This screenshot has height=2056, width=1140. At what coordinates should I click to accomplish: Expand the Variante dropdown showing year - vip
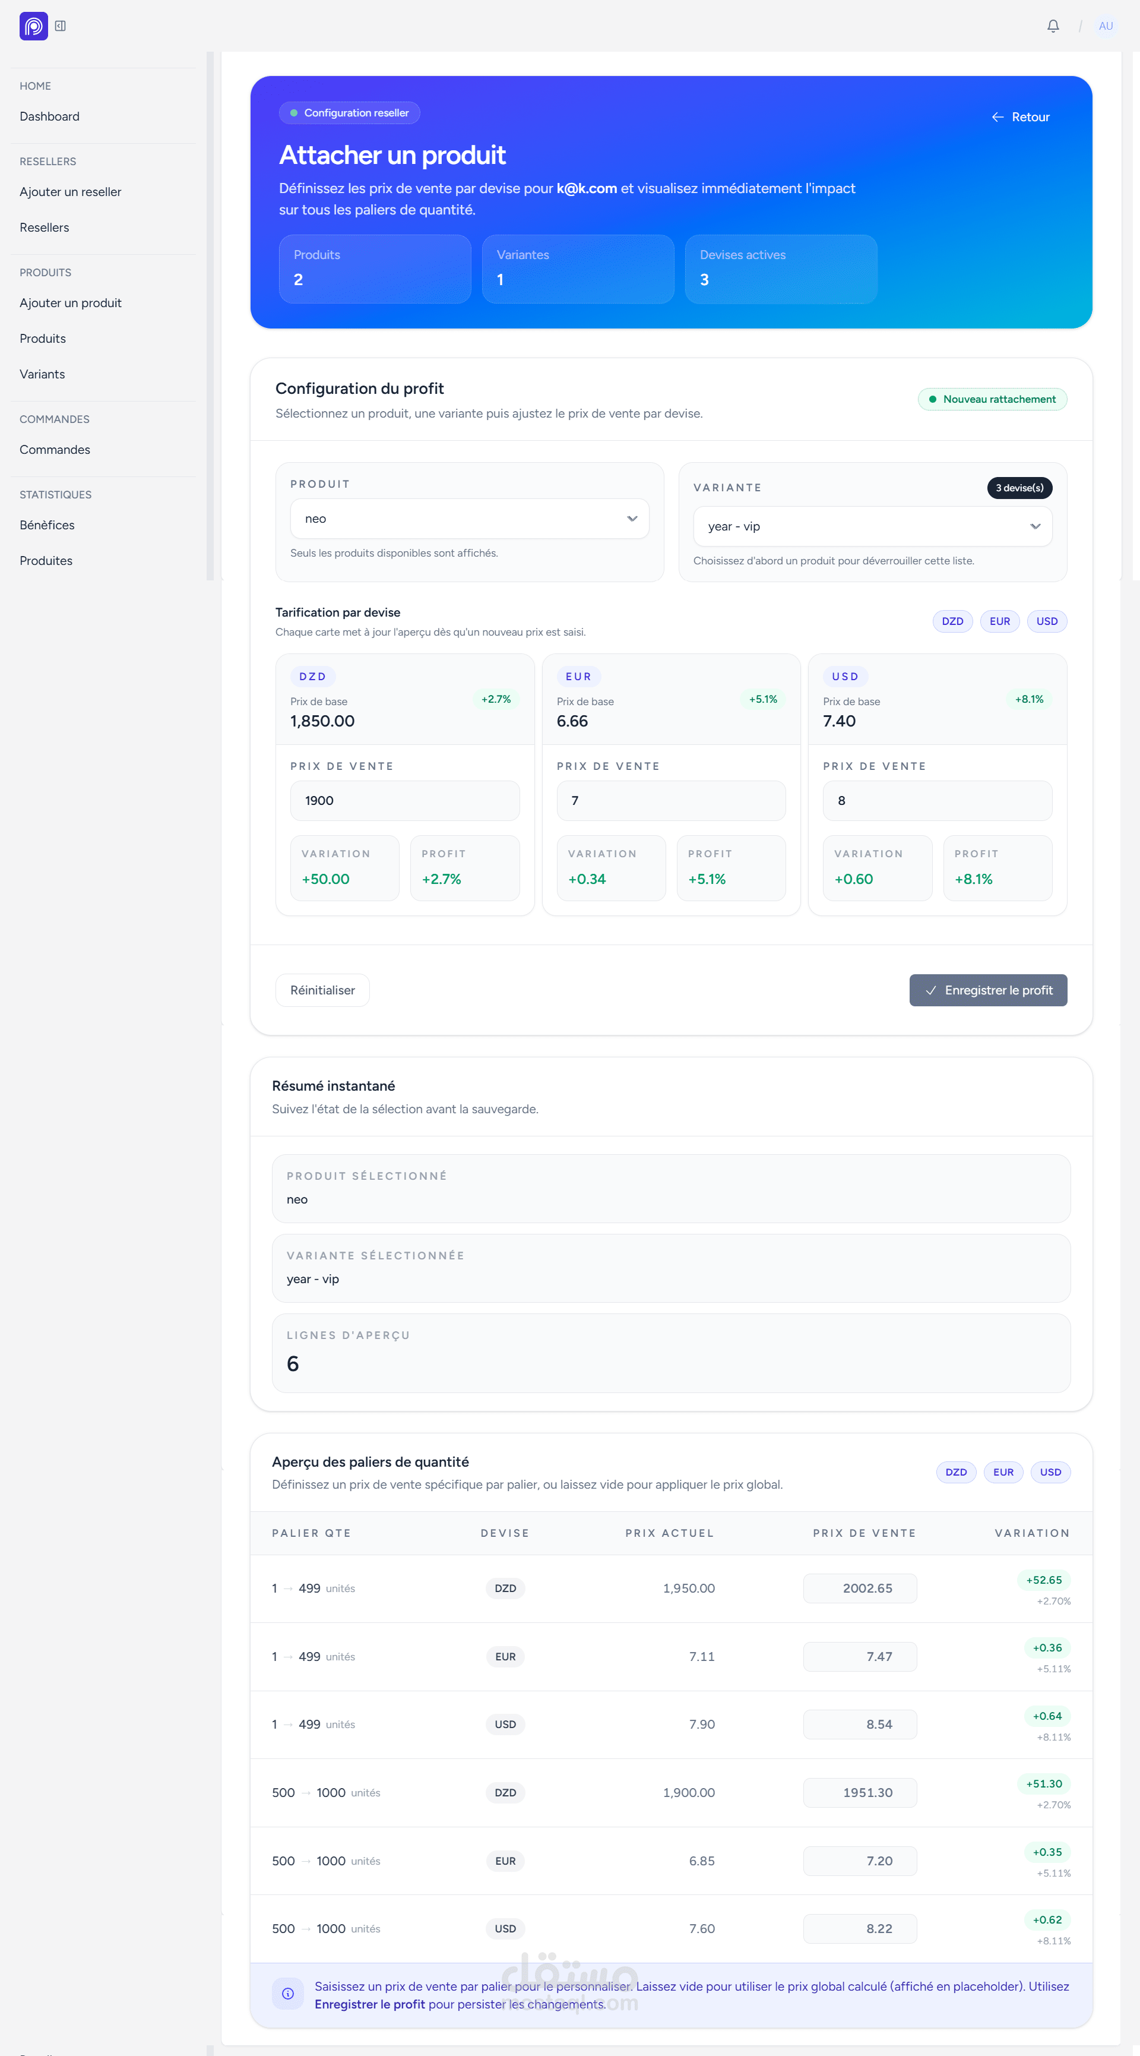point(872,526)
